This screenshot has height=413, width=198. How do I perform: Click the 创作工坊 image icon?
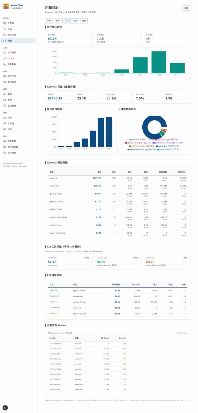click(x=4, y=76)
